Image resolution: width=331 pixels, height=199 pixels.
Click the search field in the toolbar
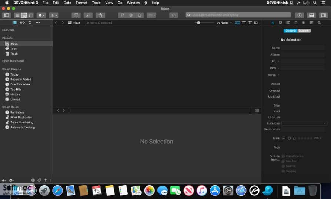[x=238, y=15]
